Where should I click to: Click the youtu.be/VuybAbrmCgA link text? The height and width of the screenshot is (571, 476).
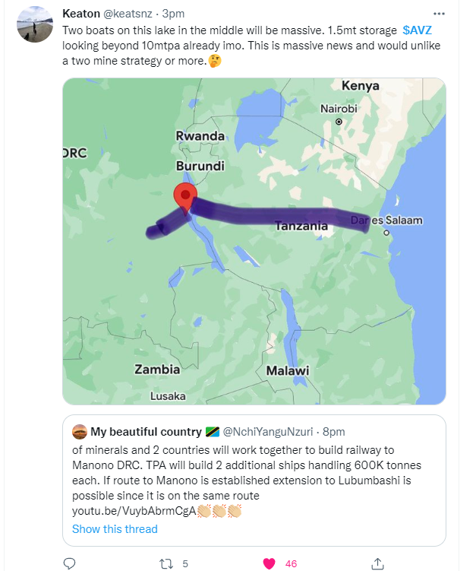(134, 511)
